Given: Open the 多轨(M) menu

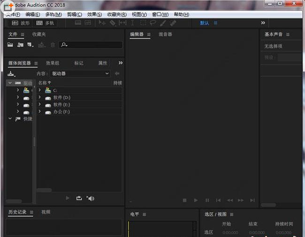Looking at the screenshot, I should (53, 15).
